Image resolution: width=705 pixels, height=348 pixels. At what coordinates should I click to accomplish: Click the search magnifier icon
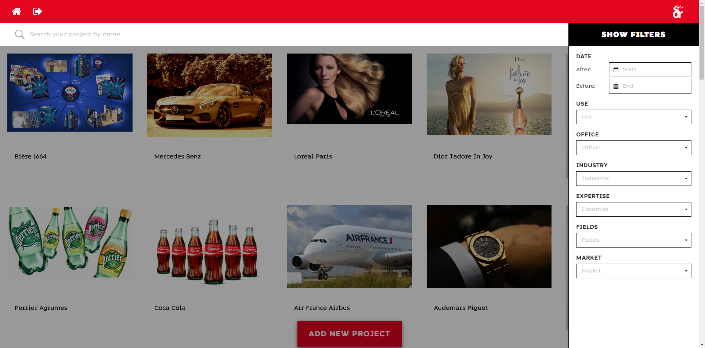(x=19, y=34)
